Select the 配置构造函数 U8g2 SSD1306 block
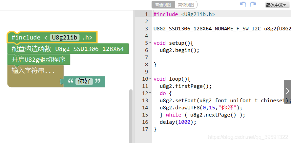The width and height of the screenshot is (291, 143). pyautogui.click(x=68, y=49)
